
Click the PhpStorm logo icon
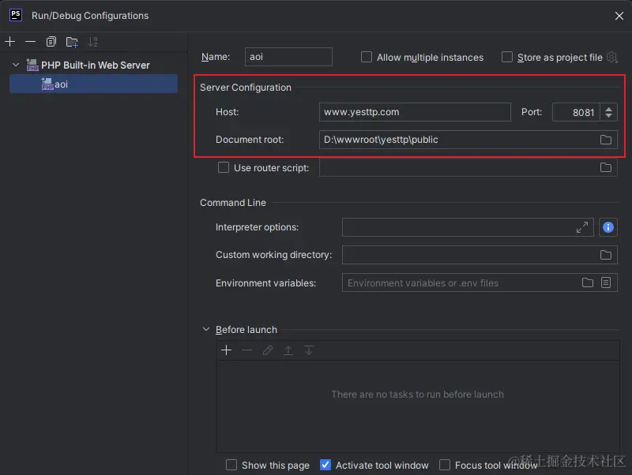pyautogui.click(x=16, y=15)
